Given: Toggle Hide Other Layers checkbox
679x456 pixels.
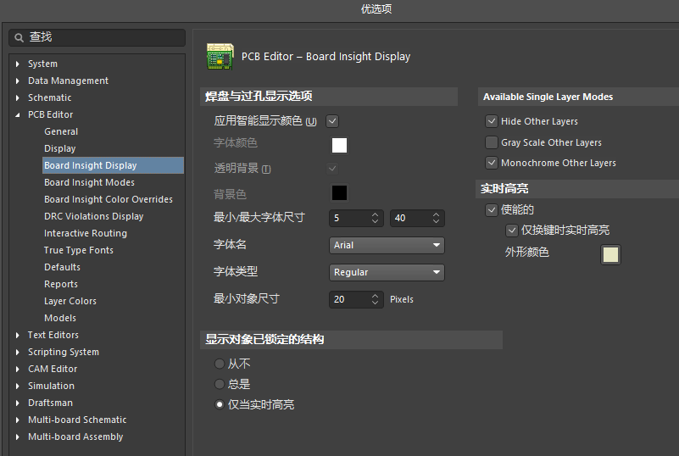Looking at the screenshot, I should pyautogui.click(x=492, y=121).
